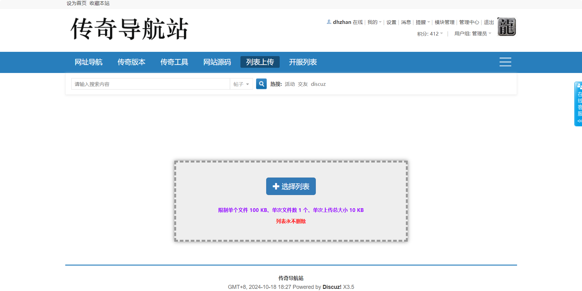
Task: Expand the 提醒 notifications dropdown
Action: 422,22
